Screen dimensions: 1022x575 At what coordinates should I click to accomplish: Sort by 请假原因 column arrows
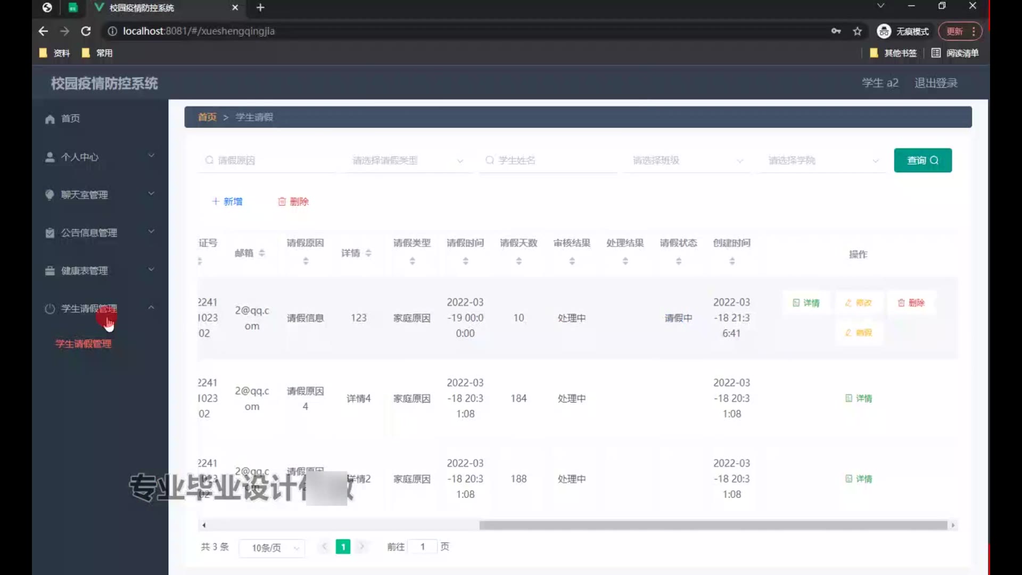pyautogui.click(x=306, y=261)
